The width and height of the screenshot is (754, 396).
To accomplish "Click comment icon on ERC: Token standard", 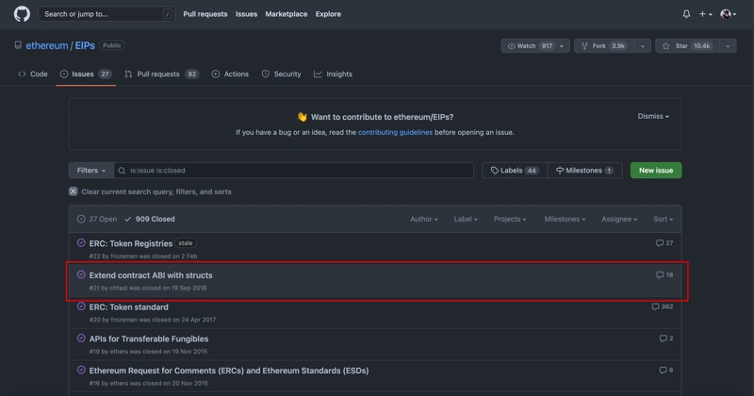I will pyautogui.click(x=656, y=307).
